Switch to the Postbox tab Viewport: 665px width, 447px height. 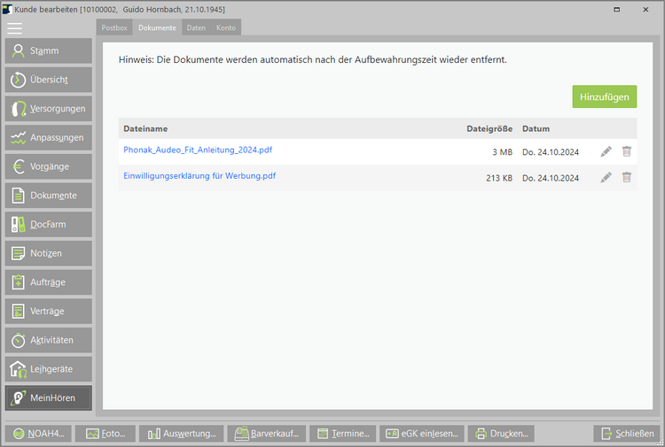[x=114, y=28]
